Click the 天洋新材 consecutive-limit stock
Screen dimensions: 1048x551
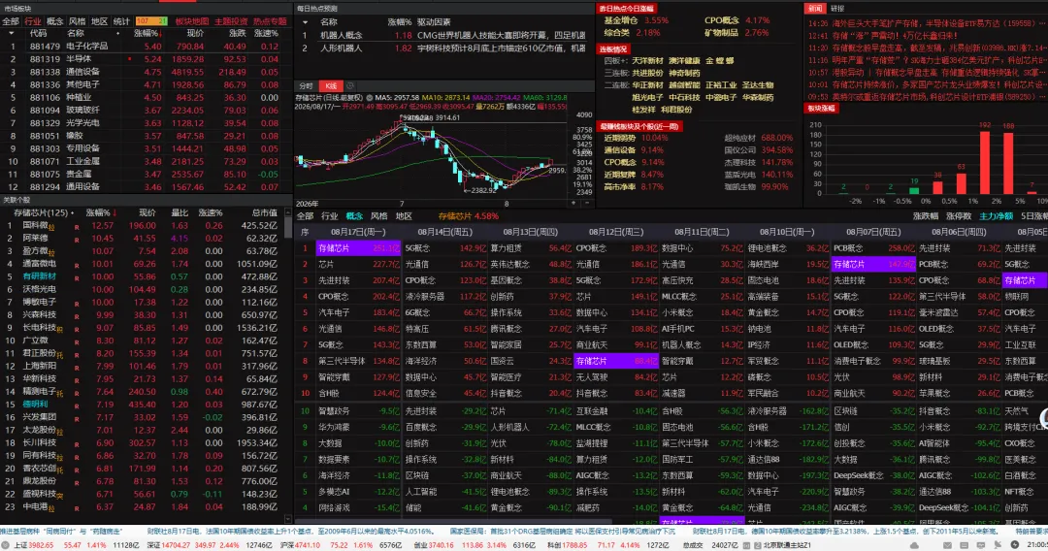click(x=647, y=61)
